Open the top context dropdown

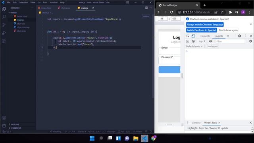click(x=202, y=41)
